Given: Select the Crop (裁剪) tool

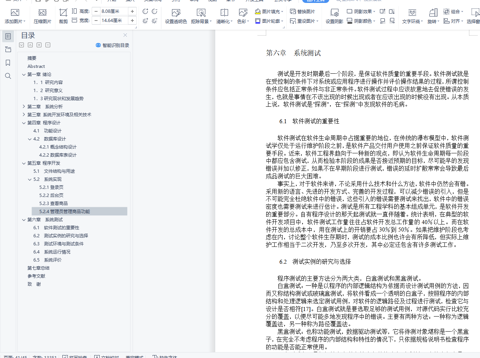Looking at the screenshot, I should pos(63,13).
